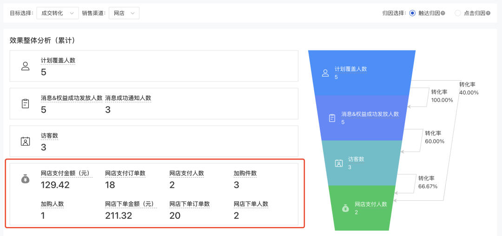Click the 加购件数 label

[x=245, y=173]
